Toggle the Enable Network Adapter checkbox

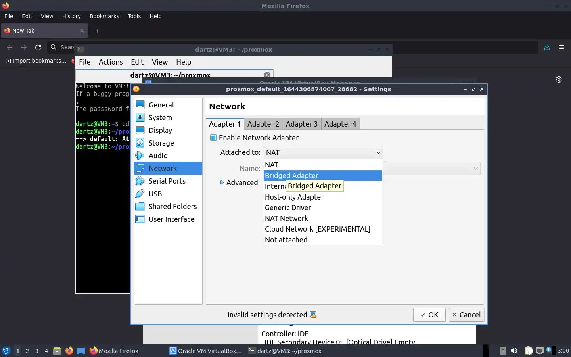pos(213,138)
